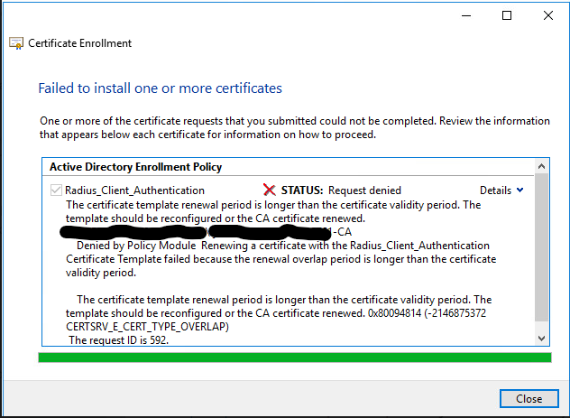Click the Radius_Client_Authentication template name
This screenshot has width=570, height=418.
pos(134,190)
